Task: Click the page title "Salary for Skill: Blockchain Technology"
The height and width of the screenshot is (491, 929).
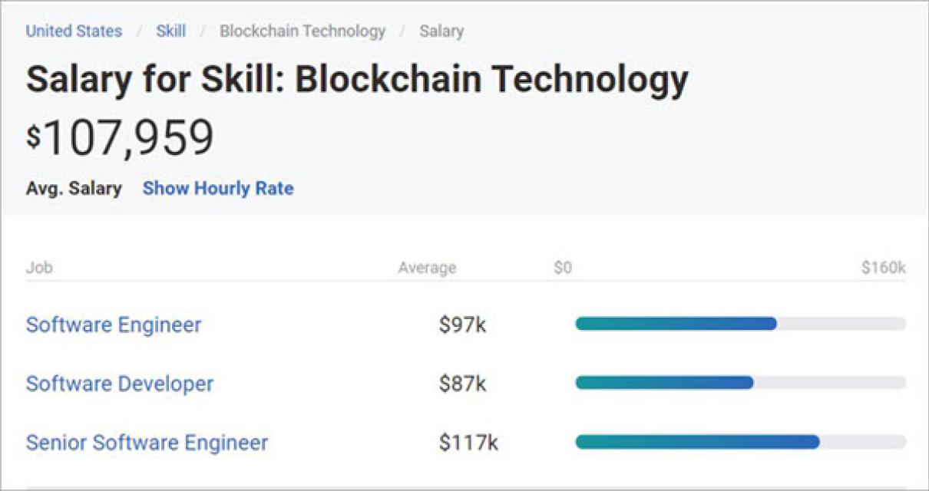Action: tap(358, 77)
